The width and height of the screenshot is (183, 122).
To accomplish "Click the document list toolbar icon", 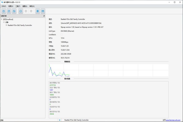I will point(38,11).
